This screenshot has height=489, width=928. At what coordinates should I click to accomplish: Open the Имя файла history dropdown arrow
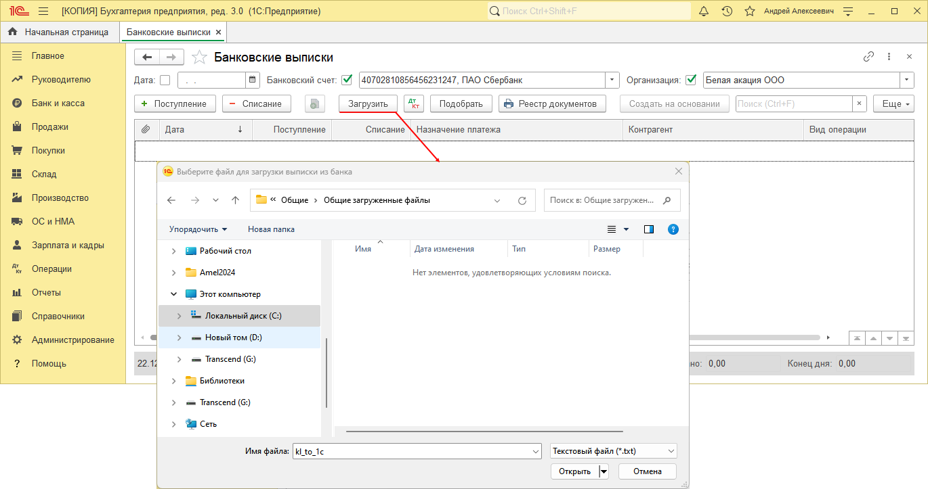536,451
